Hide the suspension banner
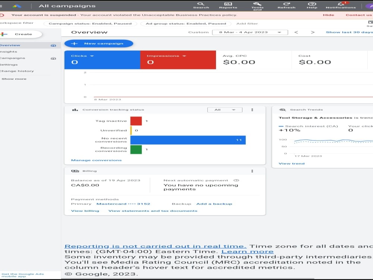Image resolution: width=373 pixels, height=280 pixels. (329, 15)
